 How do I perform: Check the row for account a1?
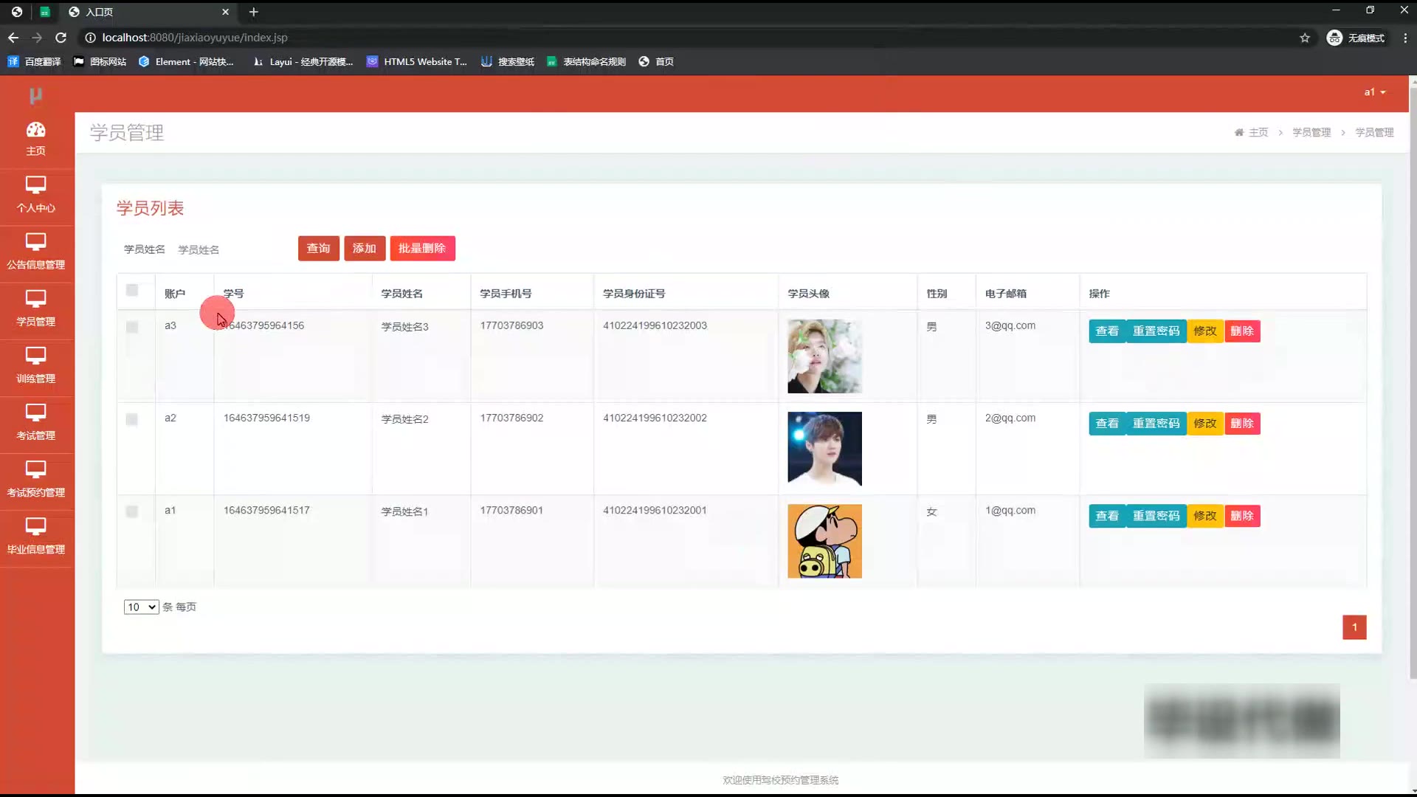(132, 511)
